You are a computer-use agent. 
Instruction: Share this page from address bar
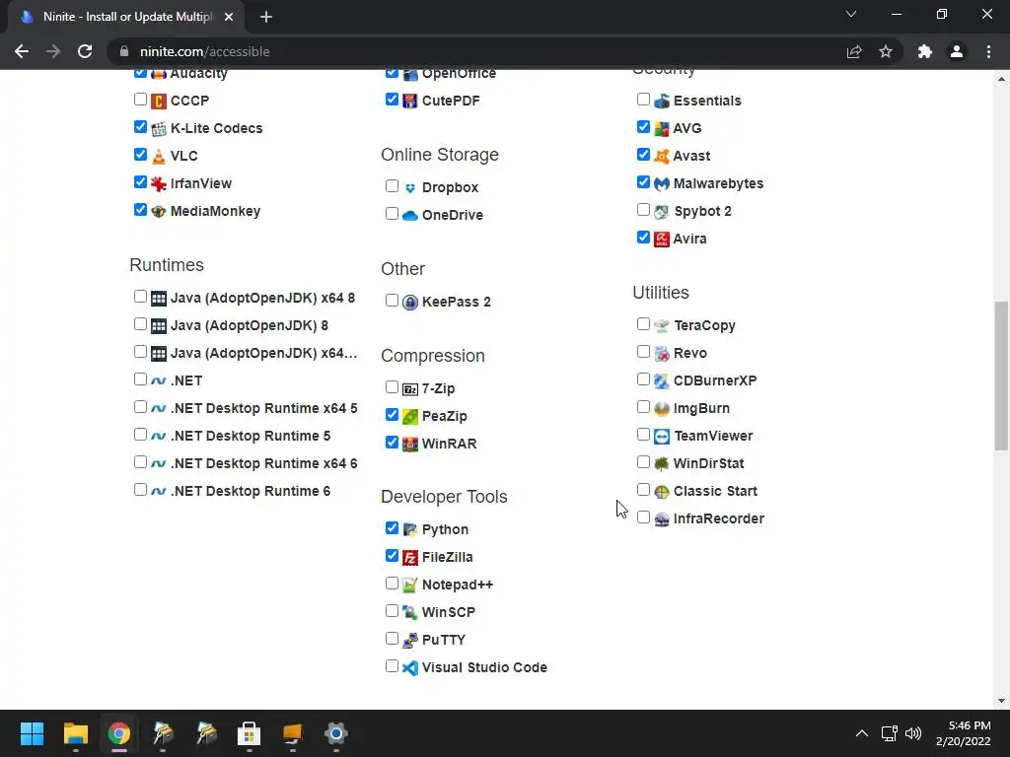point(854,51)
